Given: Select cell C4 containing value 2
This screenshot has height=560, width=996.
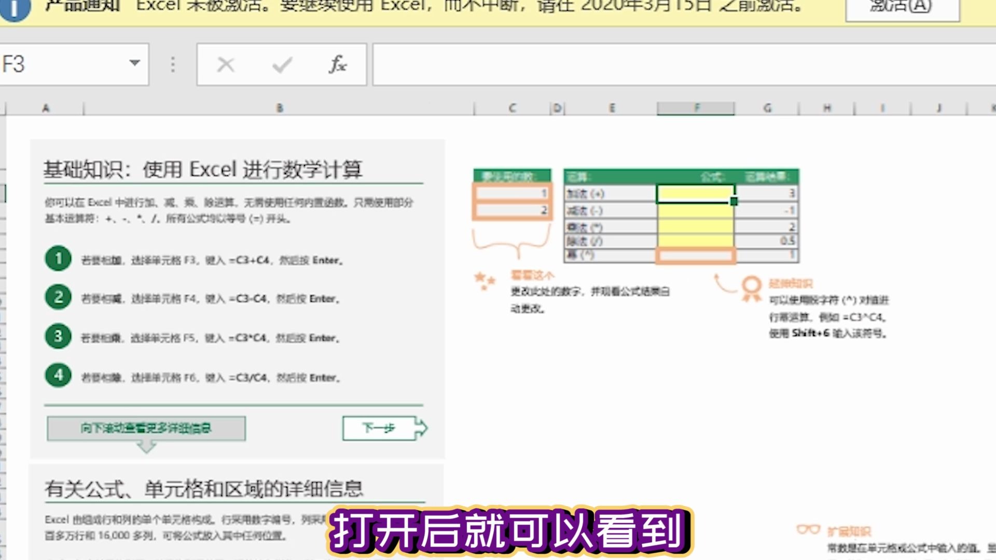Looking at the screenshot, I should click(512, 210).
